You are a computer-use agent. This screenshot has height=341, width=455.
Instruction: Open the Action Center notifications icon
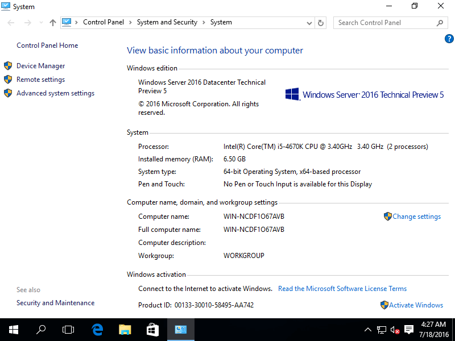tap(408, 330)
